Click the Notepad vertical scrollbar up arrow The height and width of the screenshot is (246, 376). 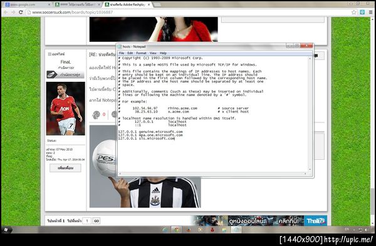(310, 58)
